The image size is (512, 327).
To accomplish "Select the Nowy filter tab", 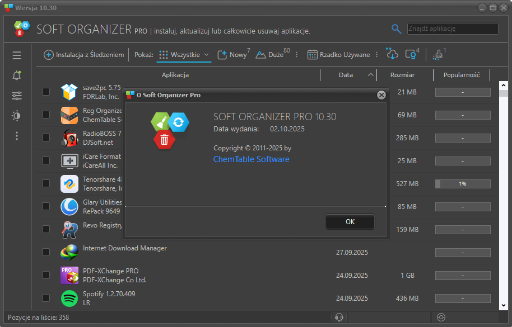I will [x=234, y=54].
